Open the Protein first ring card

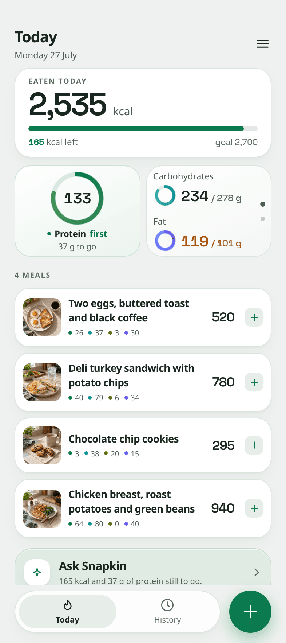pyautogui.click(x=78, y=211)
